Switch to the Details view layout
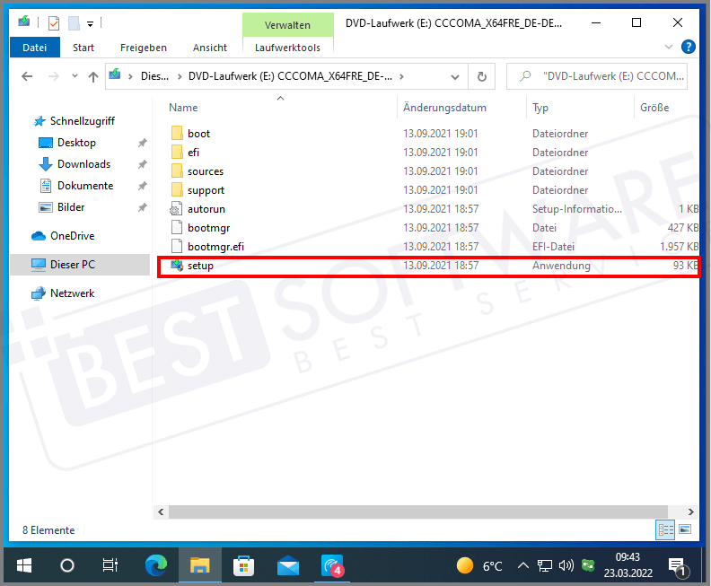The width and height of the screenshot is (711, 586). (665, 529)
